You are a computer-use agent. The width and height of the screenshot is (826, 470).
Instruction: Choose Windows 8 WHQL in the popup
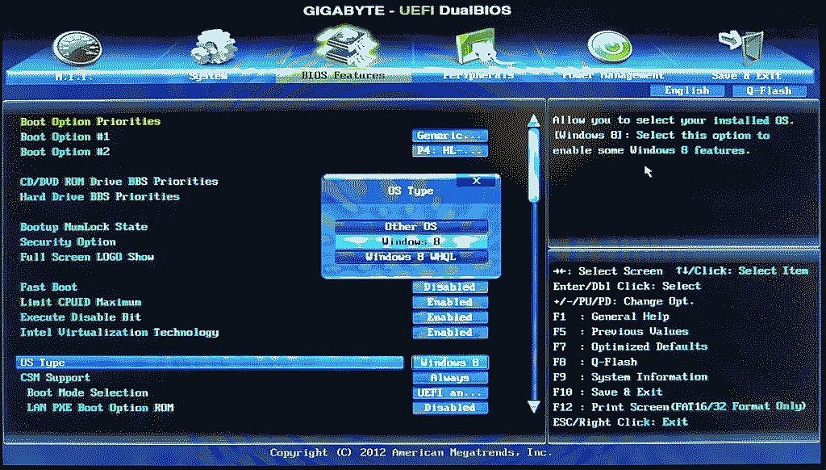(411, 257)
